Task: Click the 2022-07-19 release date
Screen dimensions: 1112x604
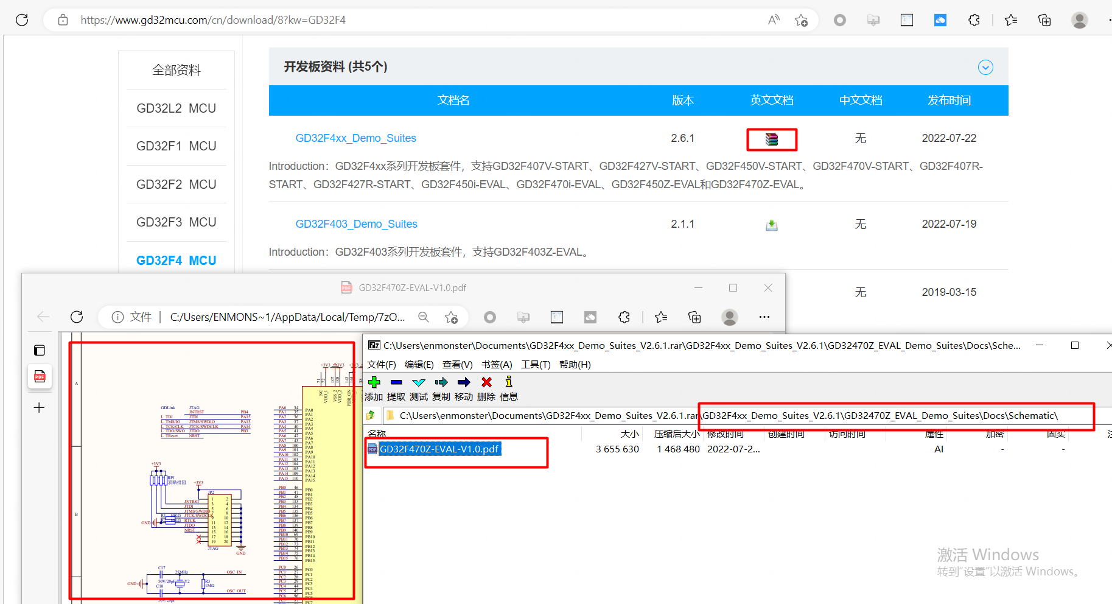Action: [949, 224]
